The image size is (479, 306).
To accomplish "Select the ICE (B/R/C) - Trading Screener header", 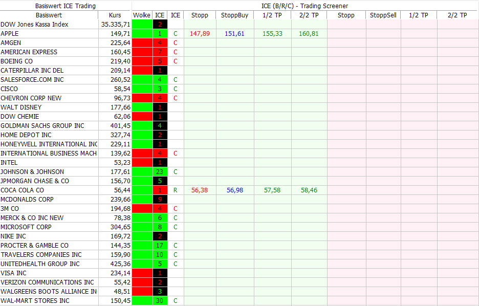I will click(305, 6).
